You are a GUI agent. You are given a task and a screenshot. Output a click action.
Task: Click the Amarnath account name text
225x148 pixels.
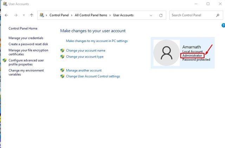(x=192, y=47)
